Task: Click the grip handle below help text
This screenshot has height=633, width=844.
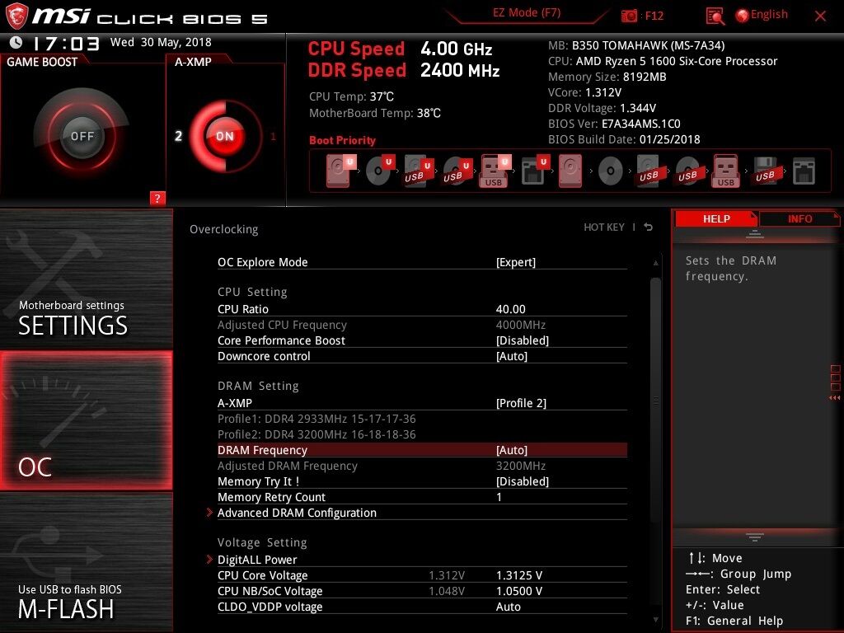Action: coord(755,537)
